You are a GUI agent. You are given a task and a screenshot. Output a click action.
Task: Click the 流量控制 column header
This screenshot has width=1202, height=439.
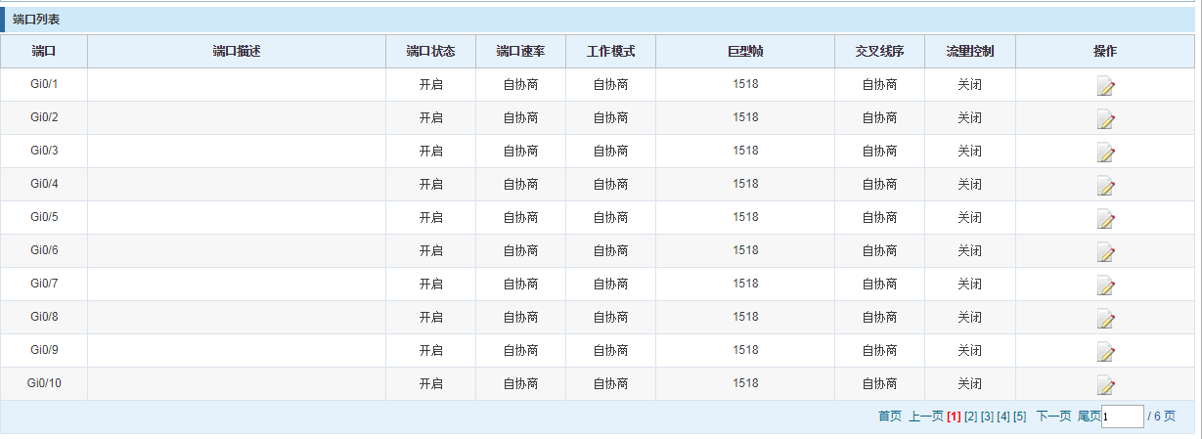[x=969, y=52]
